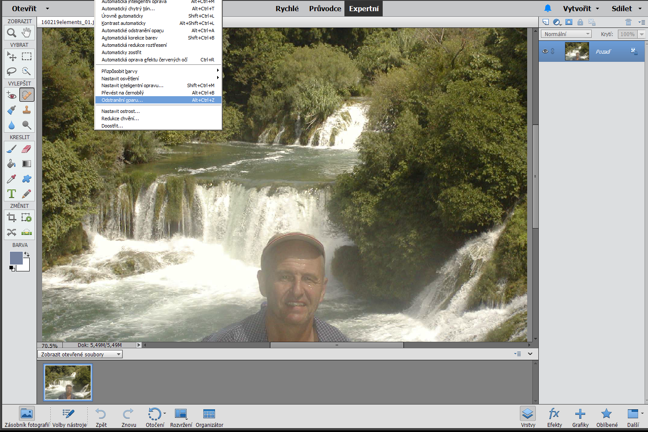
Task: Click the Zpět undo button
Action: click(x=101, y=417)
